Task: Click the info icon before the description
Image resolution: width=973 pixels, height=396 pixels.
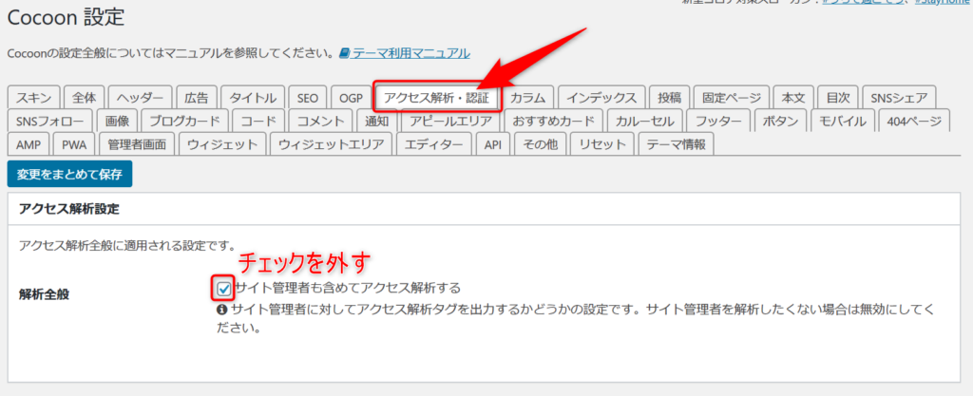Action: coord(221,309)
